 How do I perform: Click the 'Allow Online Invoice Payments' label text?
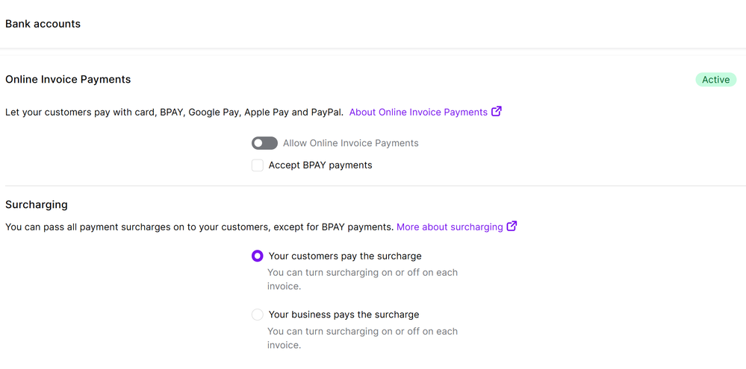[350, 143]
